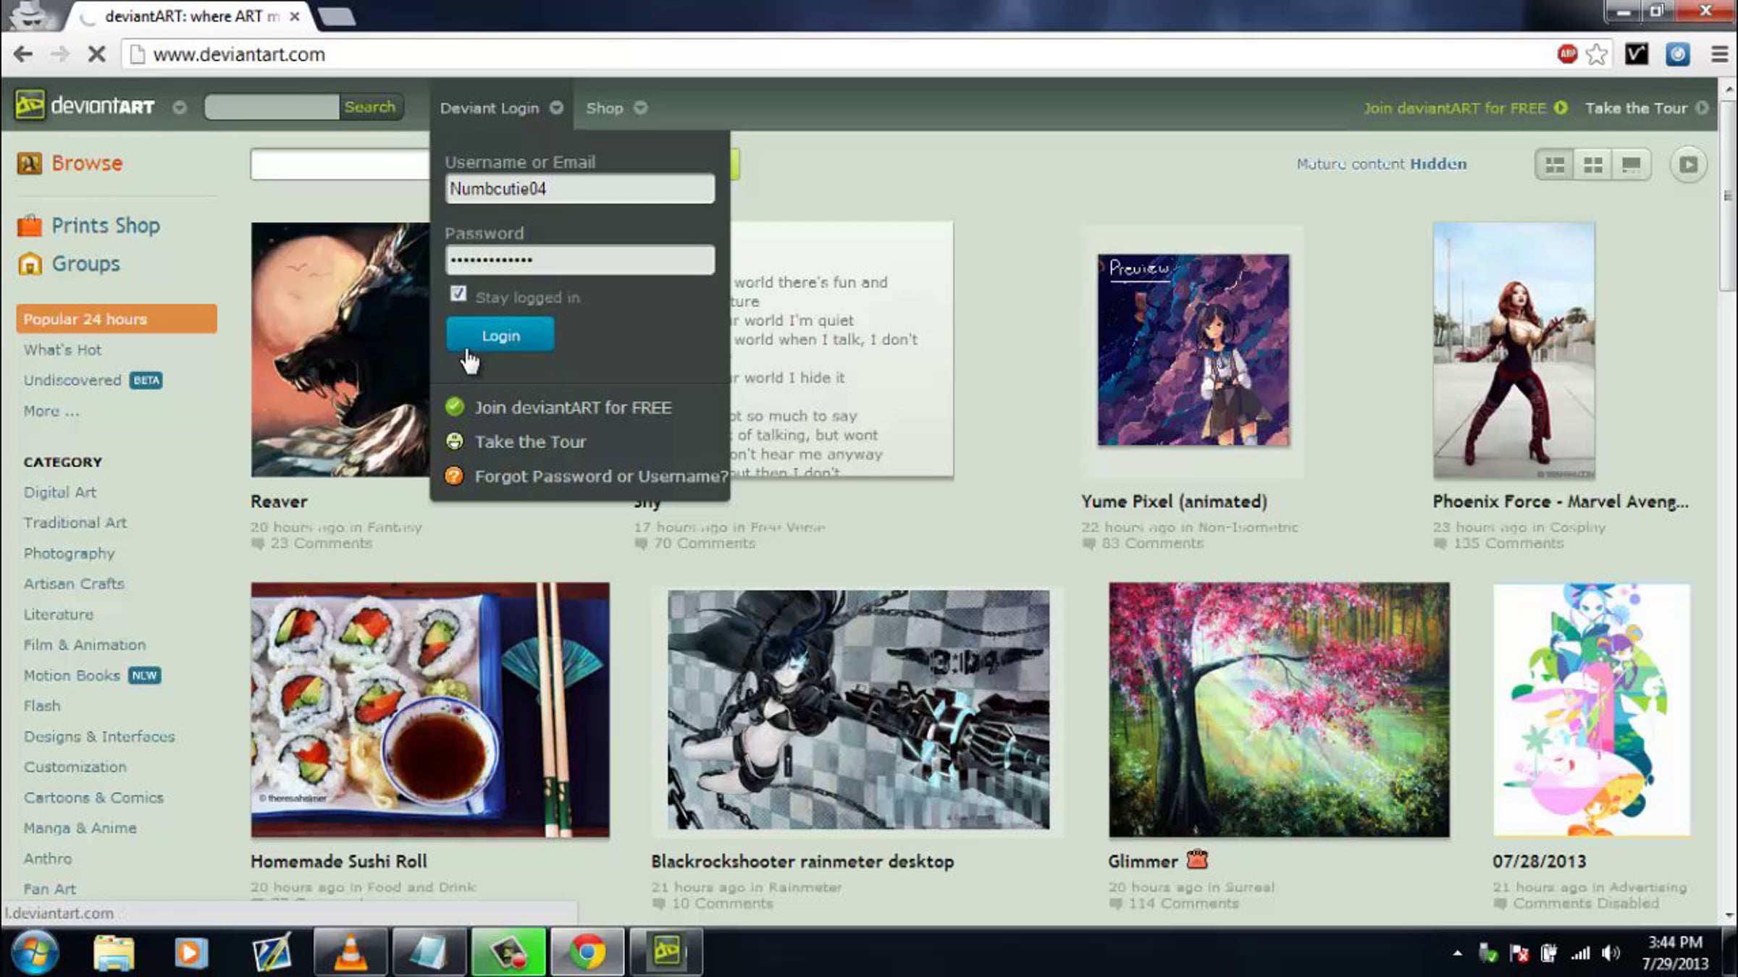Click the black V extension icon
The width and height of the screenshot is (1738, 977).
pos(1637,54)
